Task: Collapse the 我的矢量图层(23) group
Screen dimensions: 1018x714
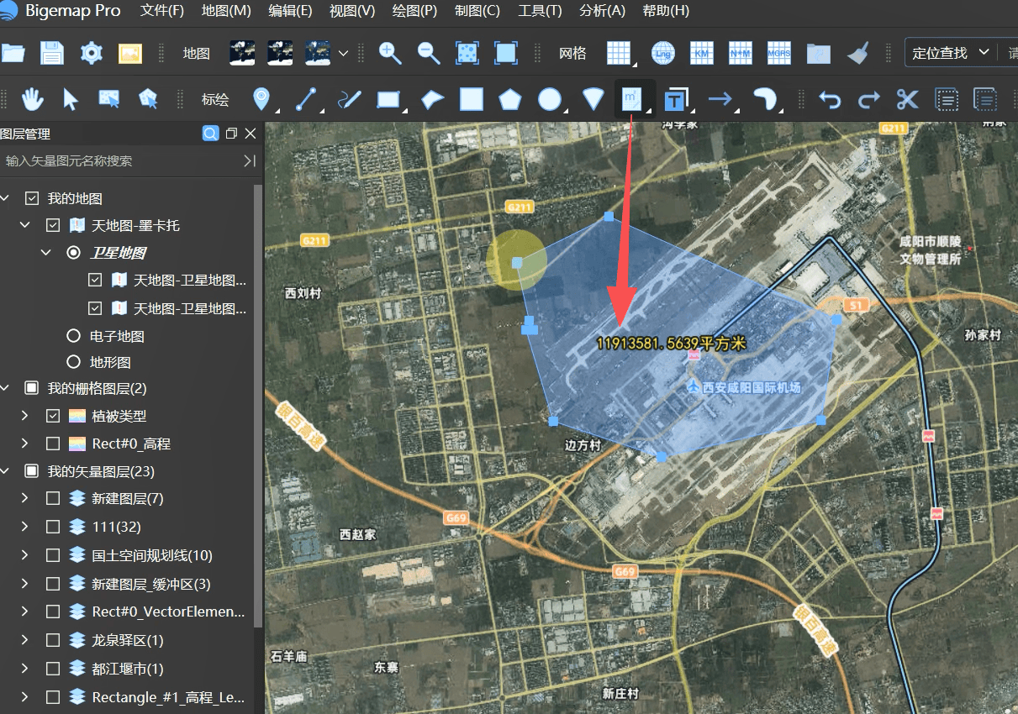Action: (5, 471)
